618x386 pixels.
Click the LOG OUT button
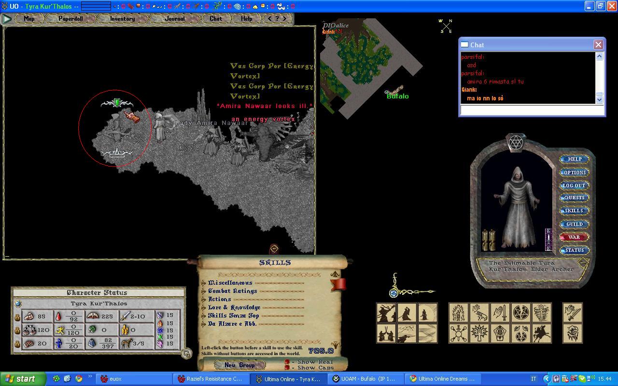click(574, 185)
